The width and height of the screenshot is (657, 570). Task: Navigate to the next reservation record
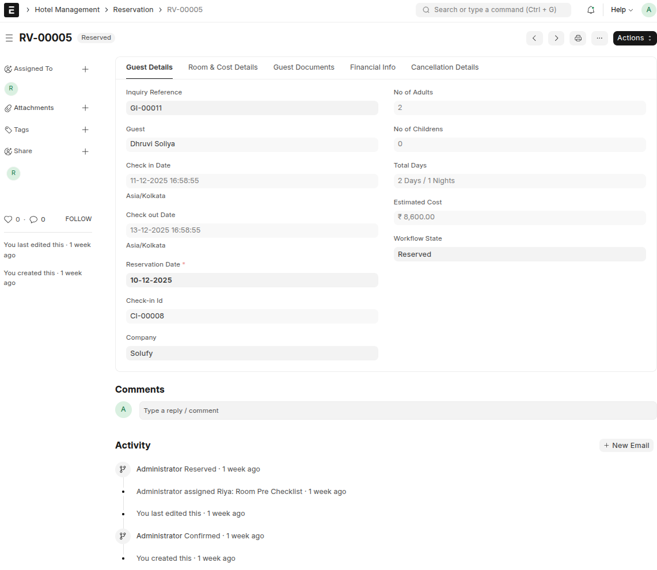556,38
